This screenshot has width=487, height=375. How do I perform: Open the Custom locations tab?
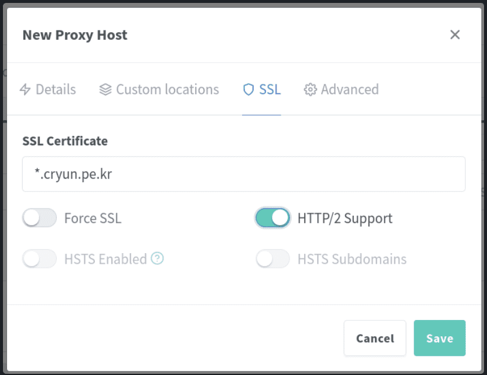tap(159, 90)
